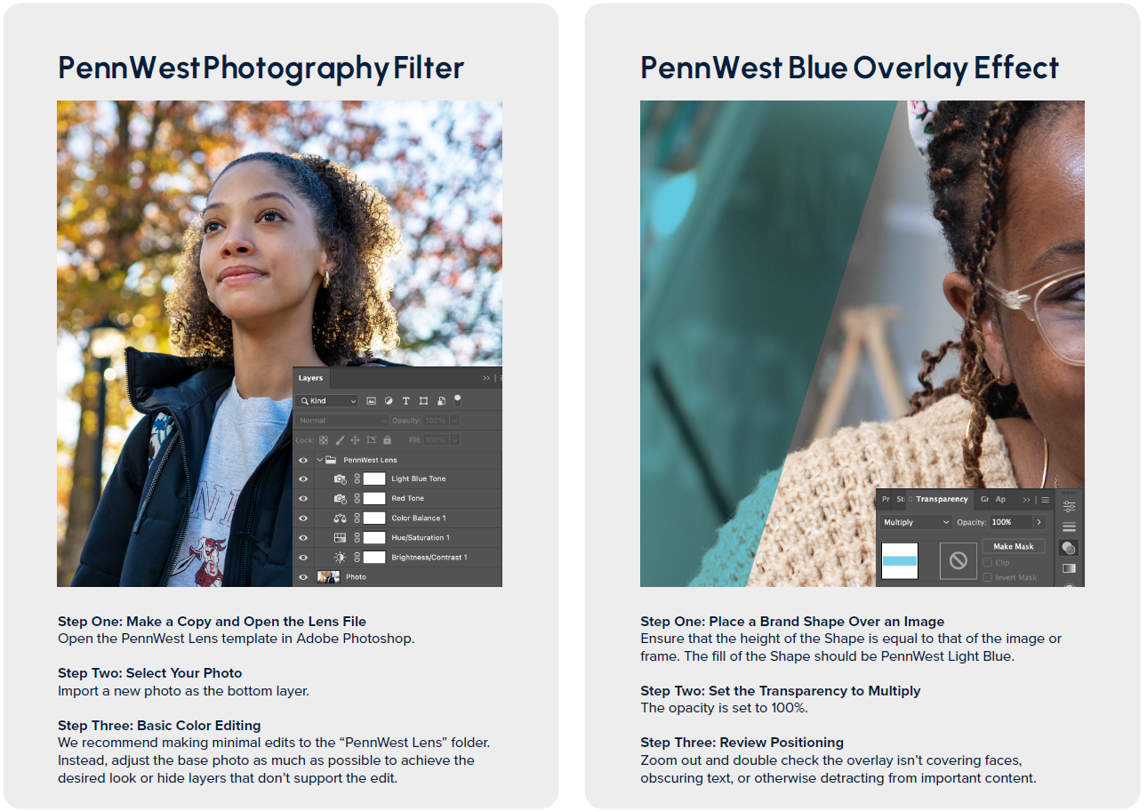1147x812 pixels.
Task: Click the type layer filter icon
Action: click(406, 401)
